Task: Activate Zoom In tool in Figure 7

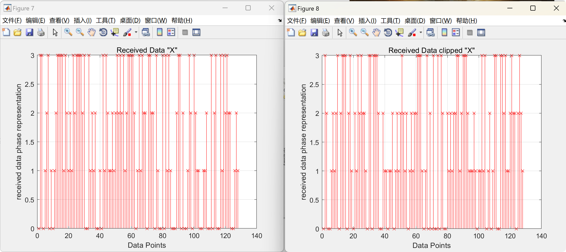Action: pos(68,32)
